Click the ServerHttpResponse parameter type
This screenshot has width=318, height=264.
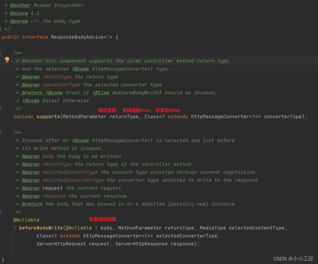coord(141,244)
